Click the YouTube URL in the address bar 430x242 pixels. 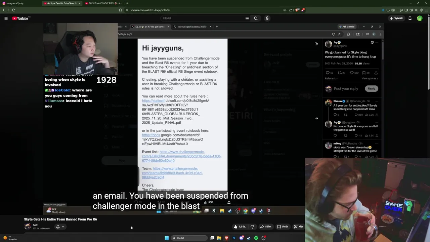(150, 10)
